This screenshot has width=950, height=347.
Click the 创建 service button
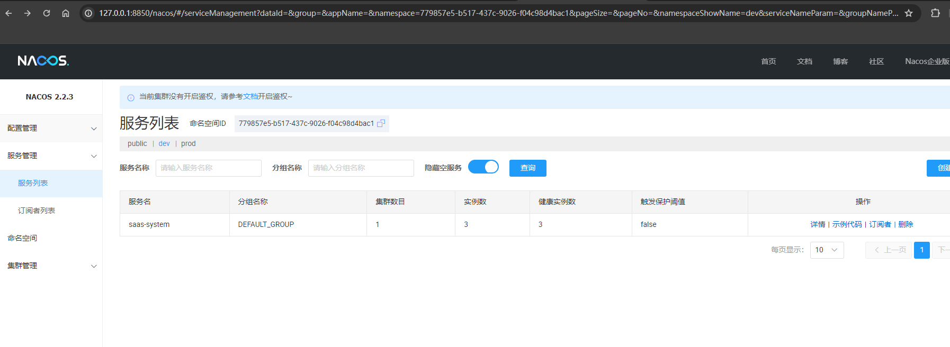[x=938, y=168]
